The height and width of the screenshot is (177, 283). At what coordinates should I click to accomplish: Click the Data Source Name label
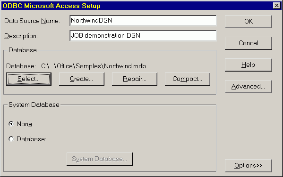[x=32, y=21]
